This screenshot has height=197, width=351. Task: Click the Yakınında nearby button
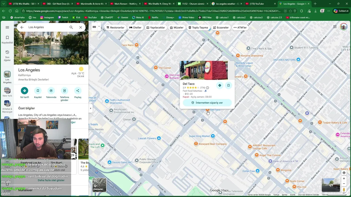[x=51, y=93]
